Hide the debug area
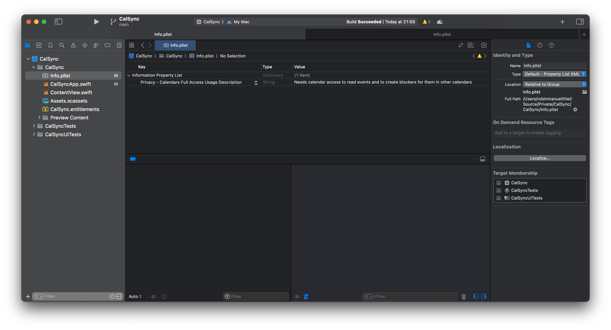 coord(482,159)
